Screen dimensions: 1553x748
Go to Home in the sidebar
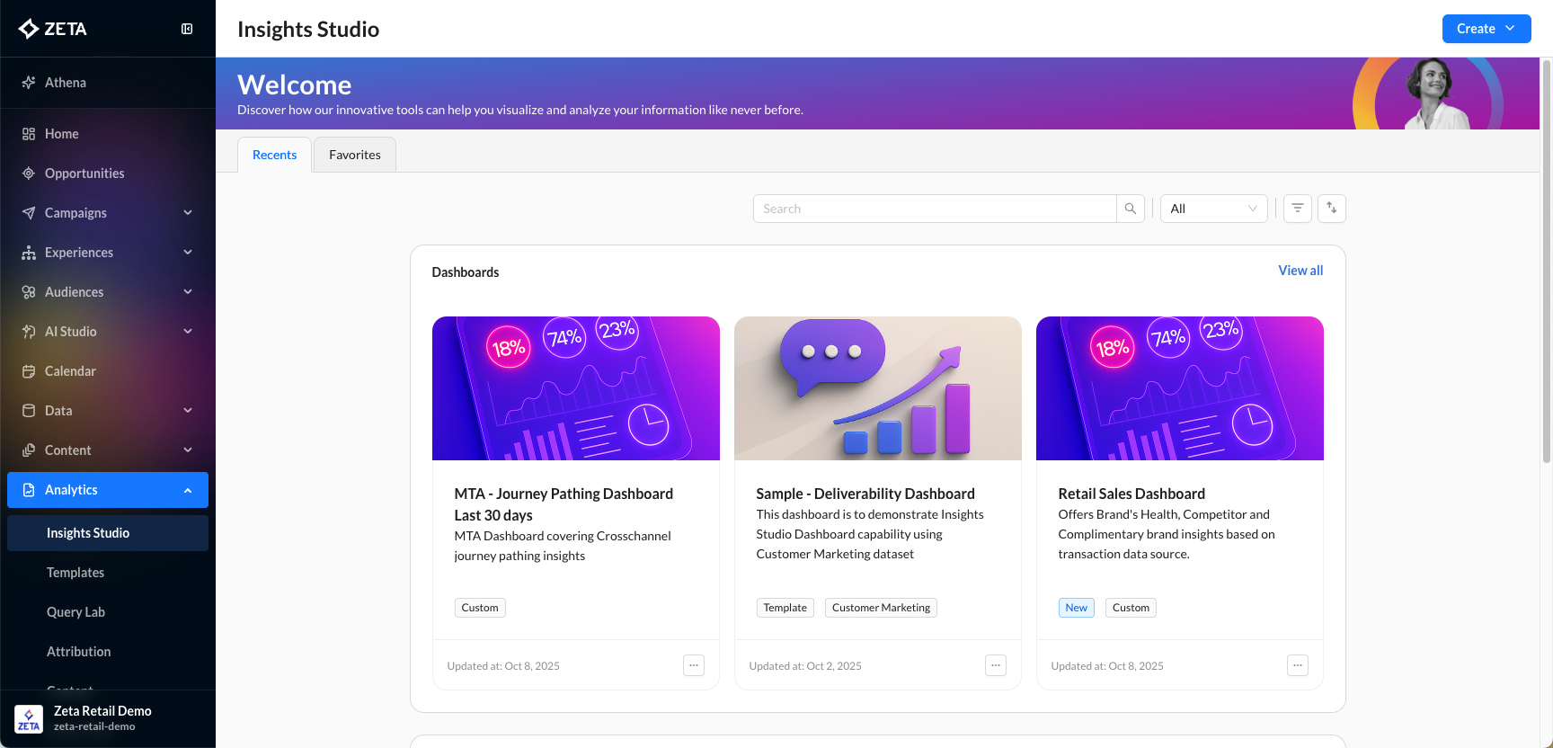pyautogui.click(x=62, y=134)
